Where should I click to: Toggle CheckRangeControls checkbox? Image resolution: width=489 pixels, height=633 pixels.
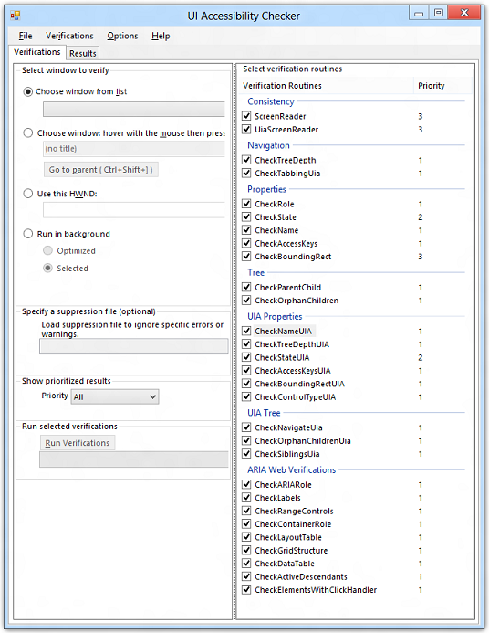tap(246, 511)
